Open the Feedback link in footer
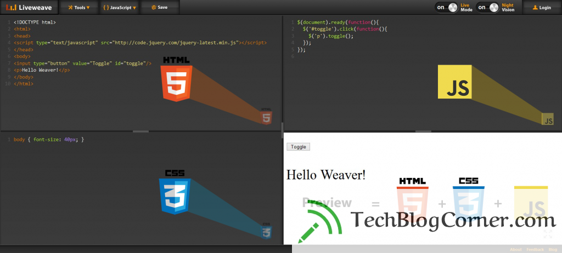Screen dimensions: 562x253 click(535, 249)
